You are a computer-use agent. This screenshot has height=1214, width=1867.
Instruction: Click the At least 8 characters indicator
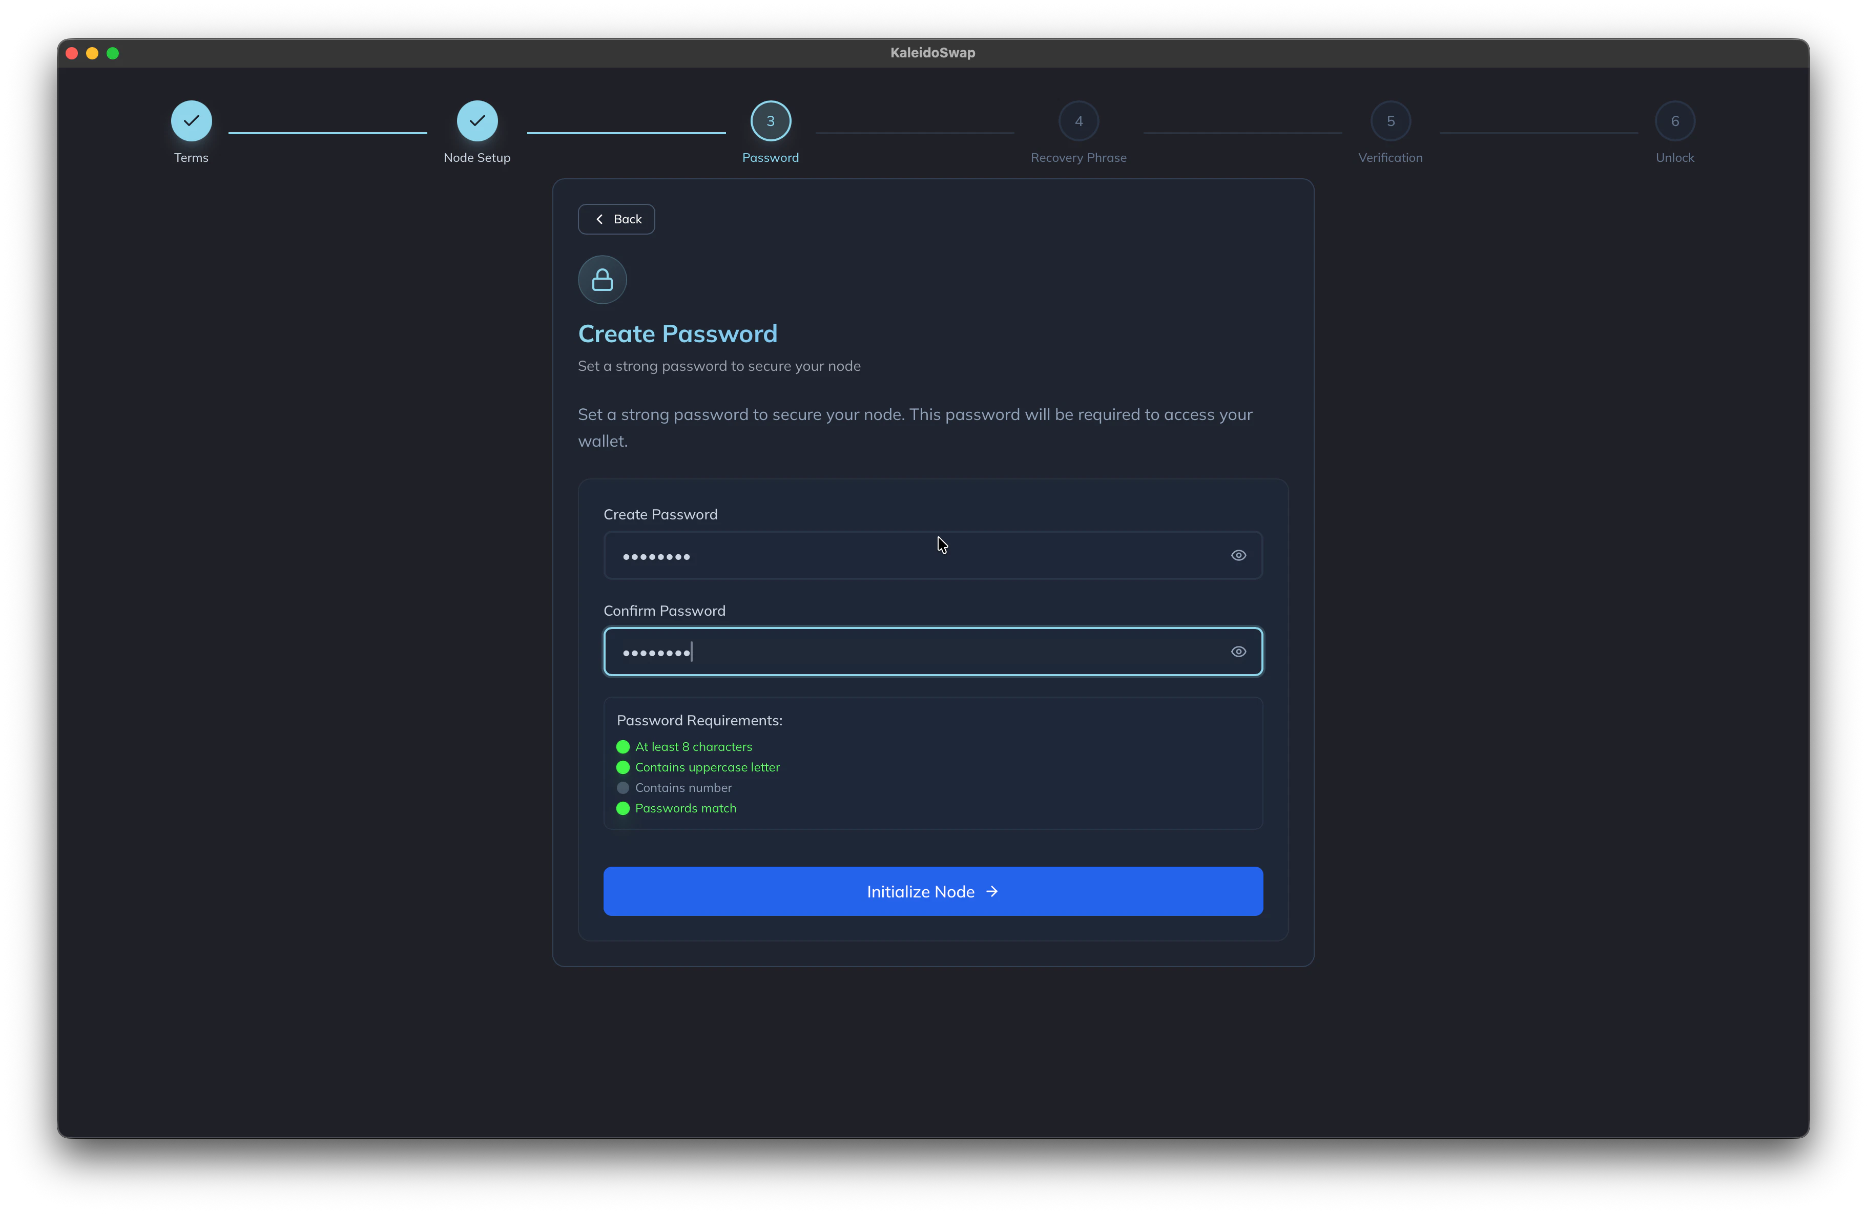[623, 747]
